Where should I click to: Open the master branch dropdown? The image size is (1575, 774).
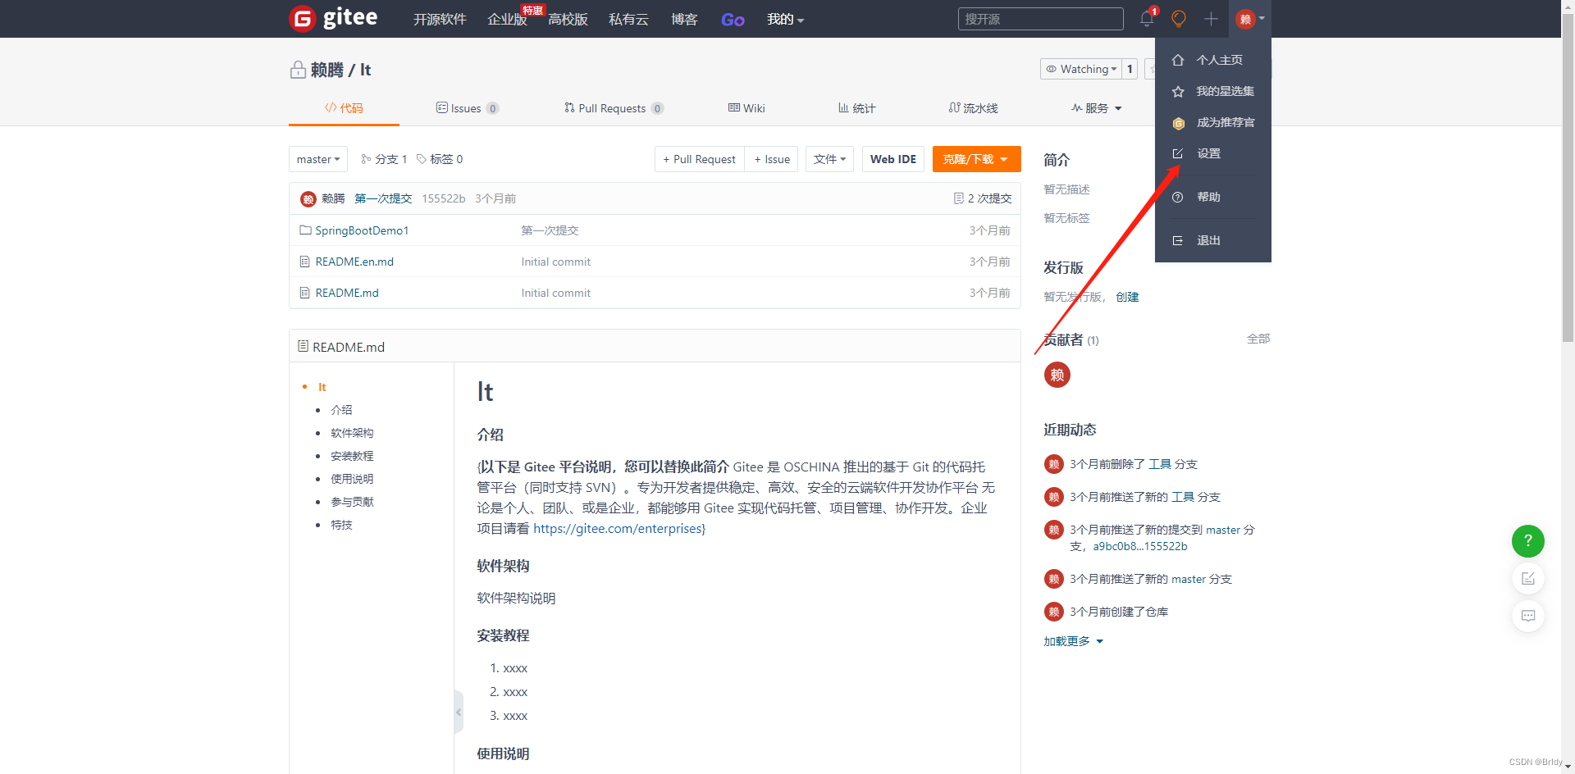pyautogui.click(x=317, y=159)
